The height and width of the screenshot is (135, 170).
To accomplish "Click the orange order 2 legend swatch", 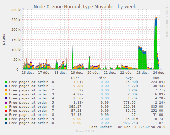I will (6, 90).
